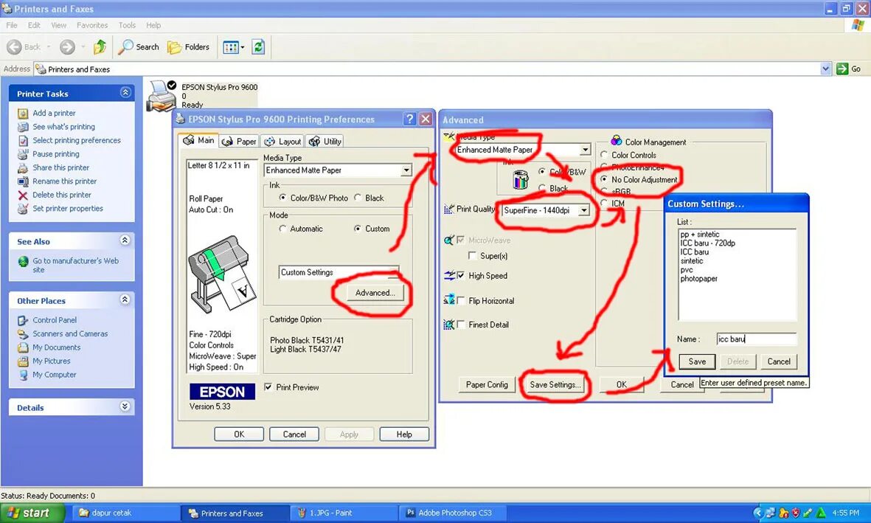Open My Documents folder link
The height and width of the screenshot is (523, 871).
tap(56, 347)
